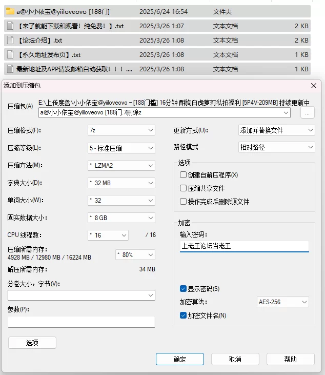Open the 单词大小 32 dropdown
This screenshot has height=375, width=325.
121,201
